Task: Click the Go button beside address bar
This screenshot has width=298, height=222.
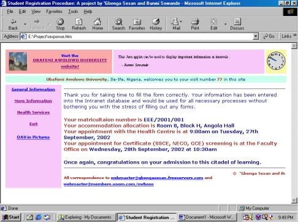Action: tap(269, 36)
